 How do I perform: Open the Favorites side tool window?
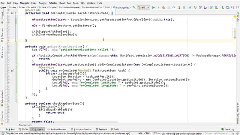(2, 118)
